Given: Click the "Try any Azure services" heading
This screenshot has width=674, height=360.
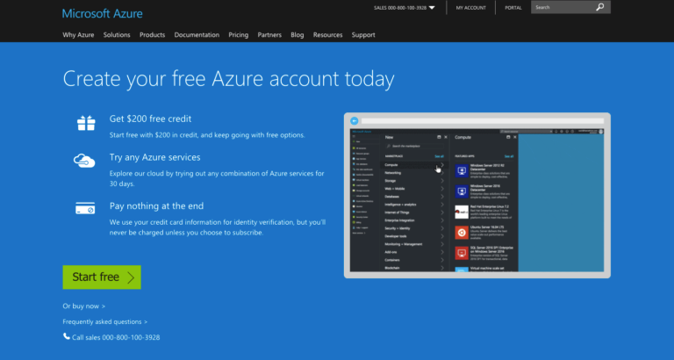Looking at the screenshot, I should 154,157.
